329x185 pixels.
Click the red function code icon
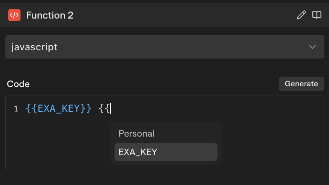[x=14, y=15]
